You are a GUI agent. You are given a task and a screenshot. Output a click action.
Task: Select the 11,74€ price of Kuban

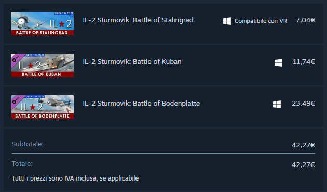(x=304, y=62)
